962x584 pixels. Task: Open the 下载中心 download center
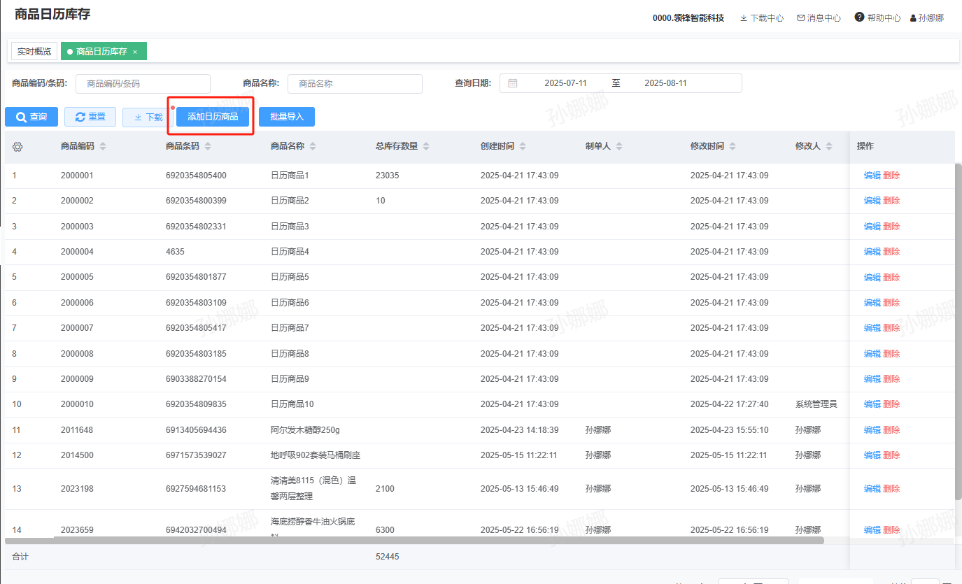(x=761, y=18)
